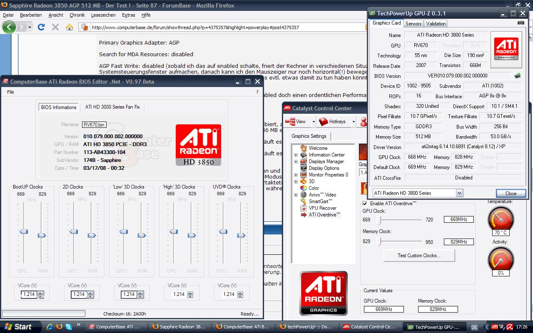The image size is (533, 333).
Task: Expand Avivo Video tree node
Action: [x=296, y=195]
